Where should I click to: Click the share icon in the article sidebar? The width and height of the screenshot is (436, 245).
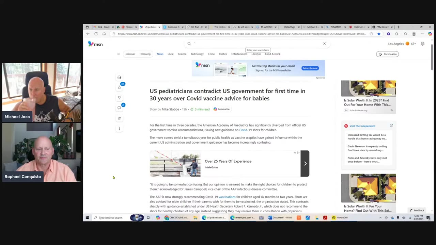(x=119, y=118)
